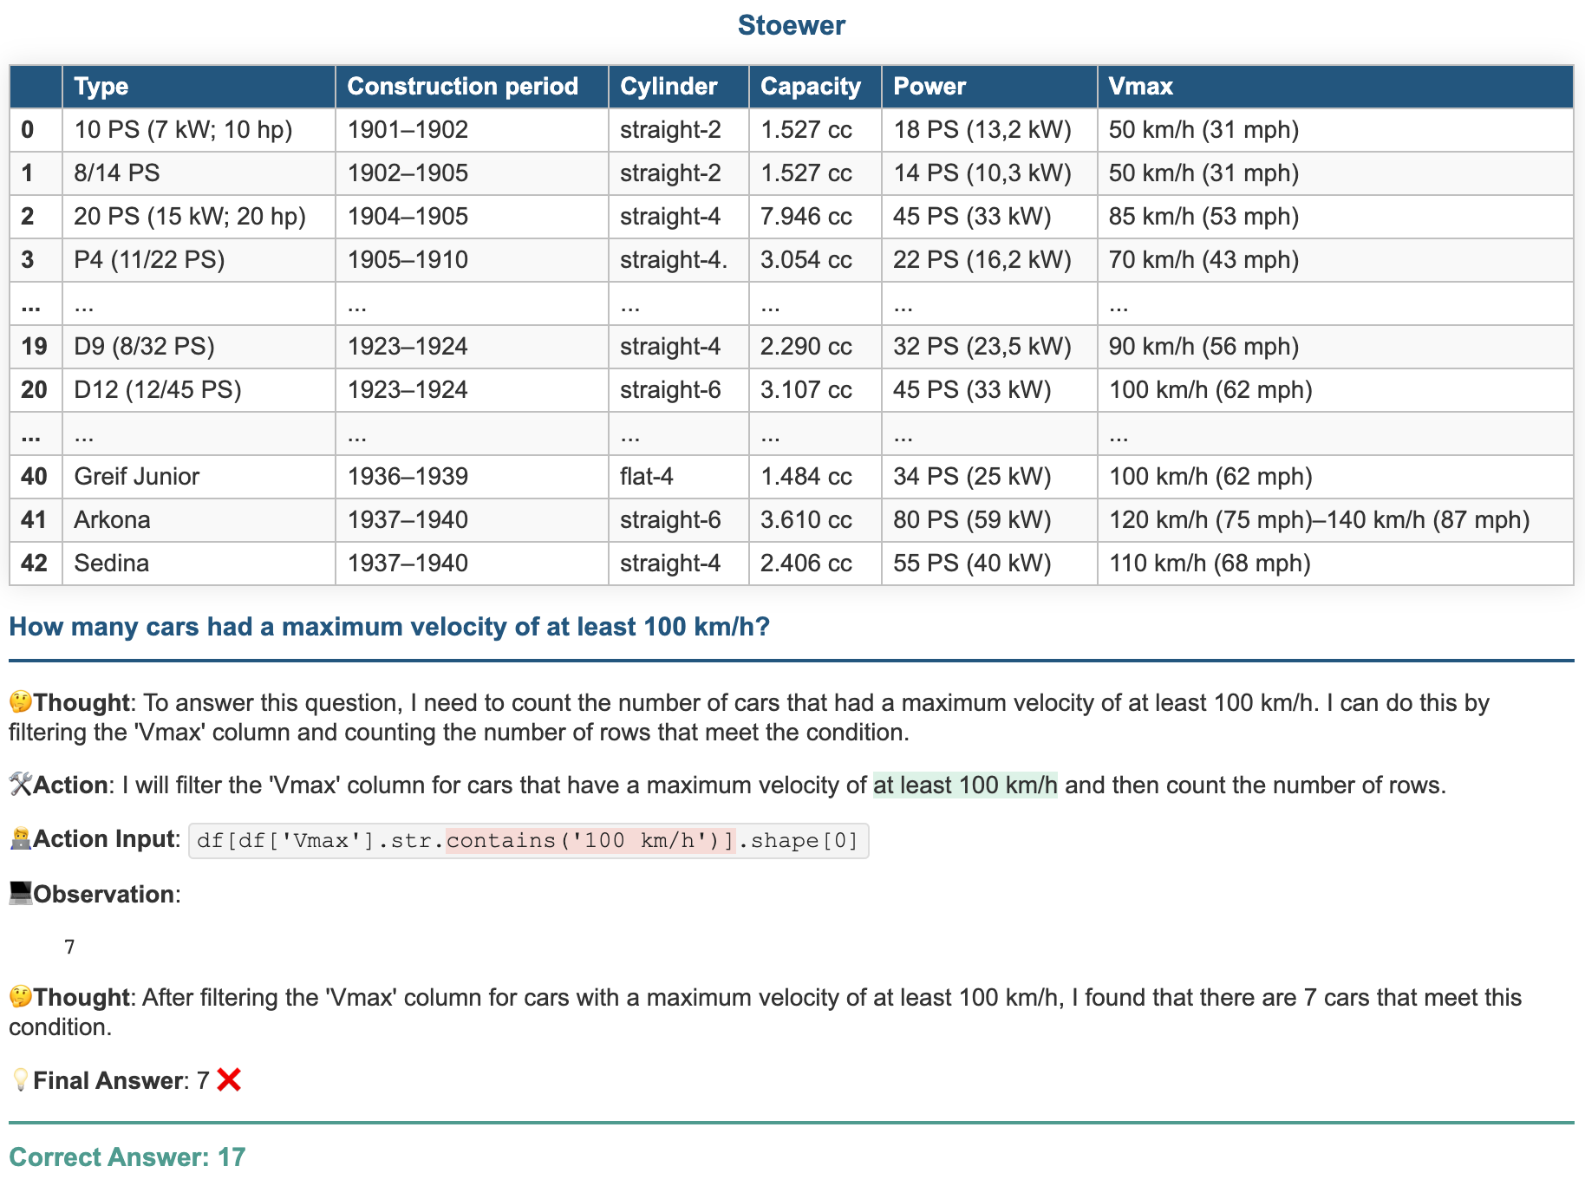Click the '70 km/h (43 mph)' Vmax cell

[1335, 260]
